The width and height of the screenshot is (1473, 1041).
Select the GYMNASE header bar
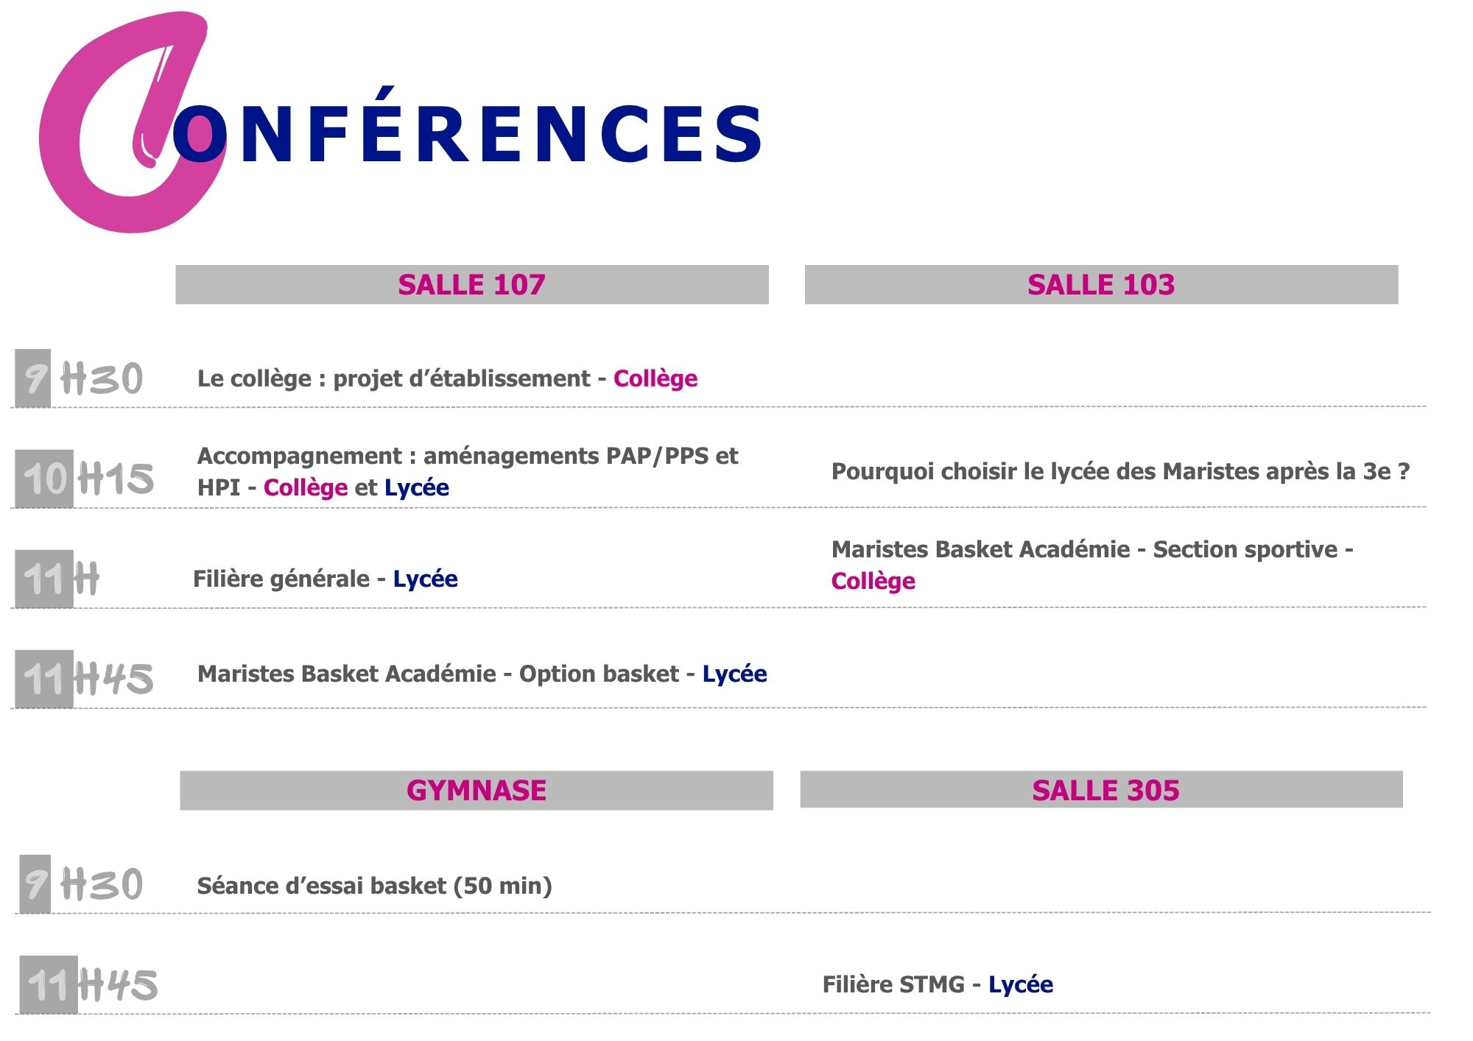(476, 791)
